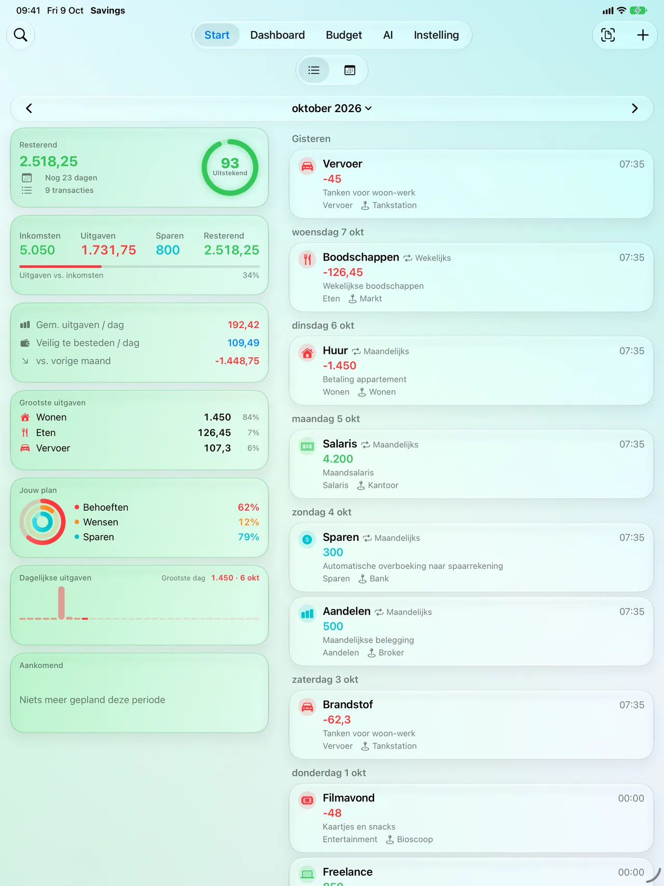Image resolution: width=664 pixels, height=886 pixels.
Task: Click the red car icon on Vervoer transaction
Action: pyautogui.click(x=308, y=167)
